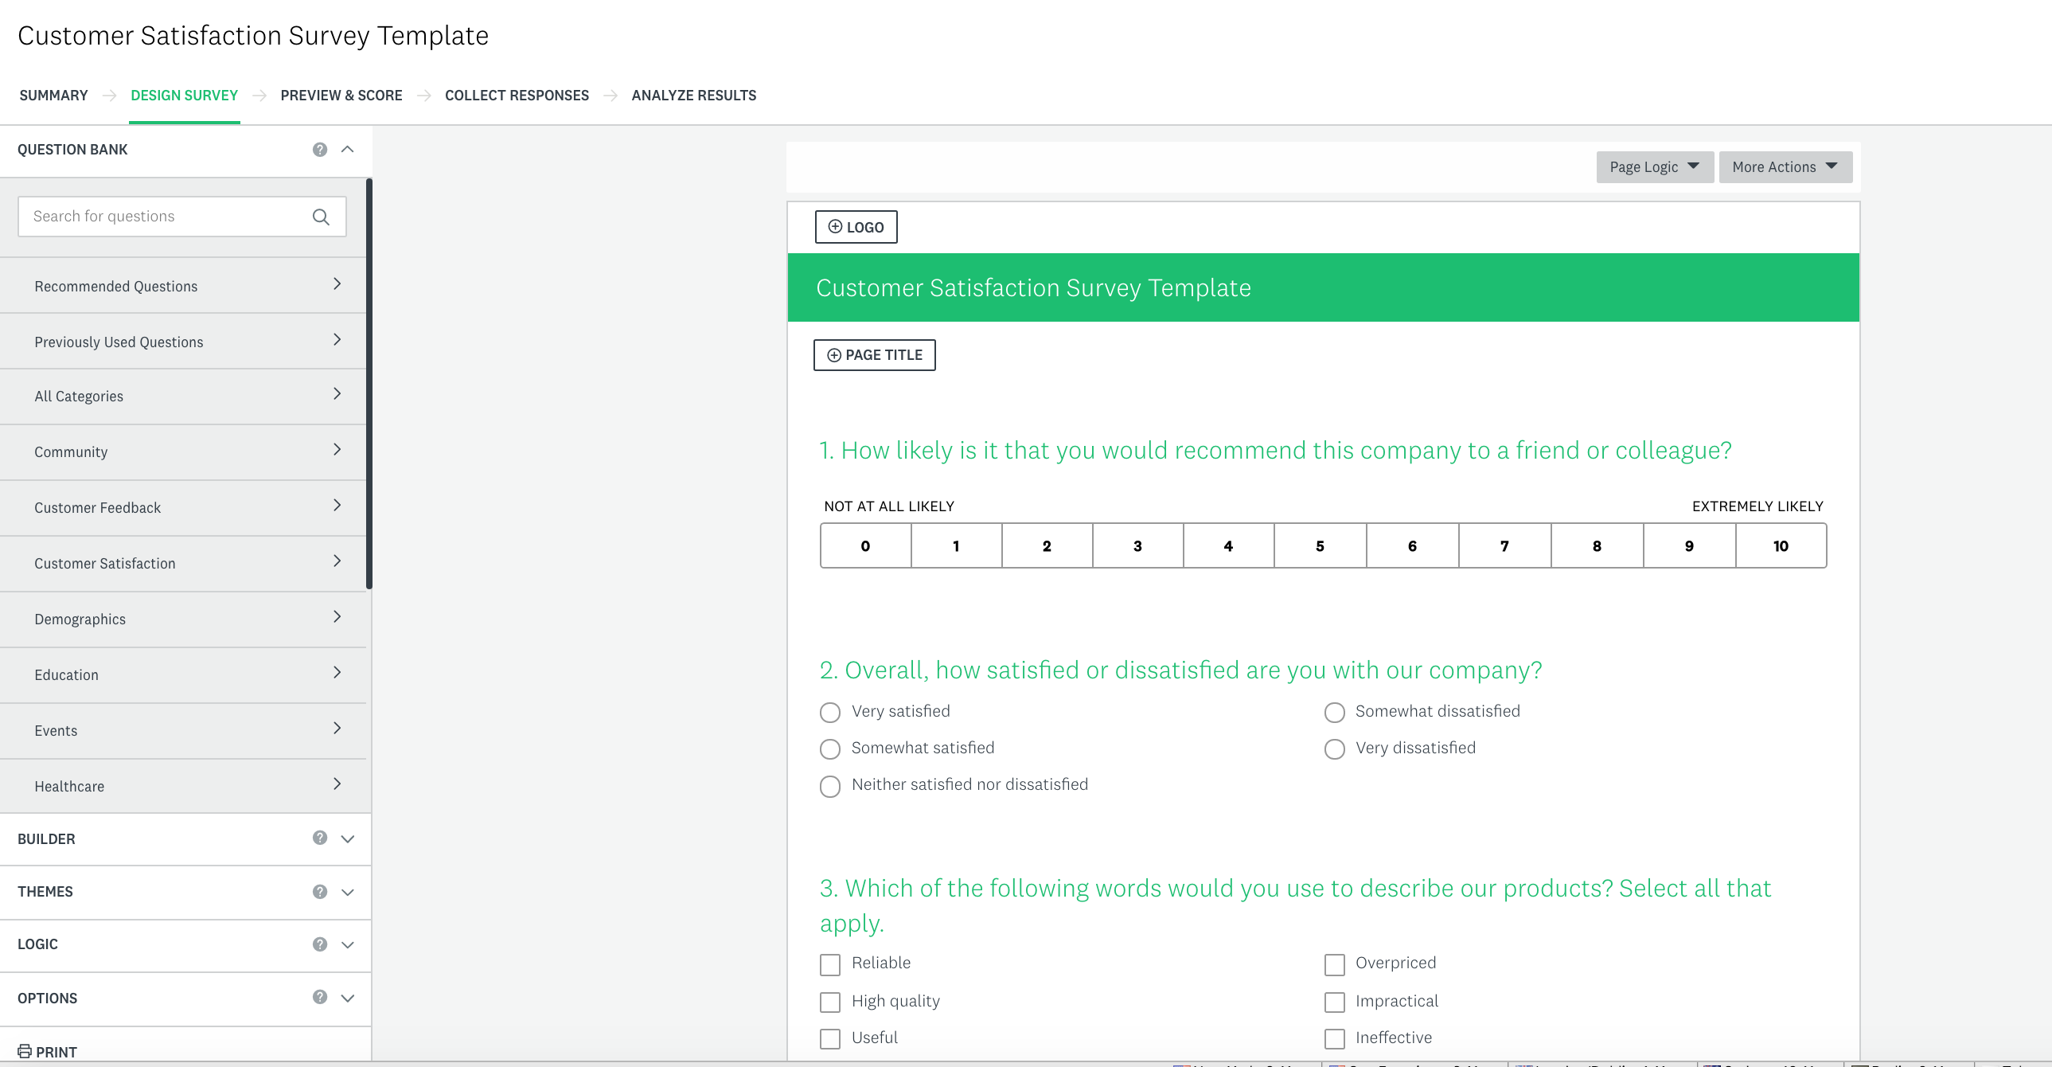
Task: Switch to the Preview & Score tab
Action: (x=341, y=96)
